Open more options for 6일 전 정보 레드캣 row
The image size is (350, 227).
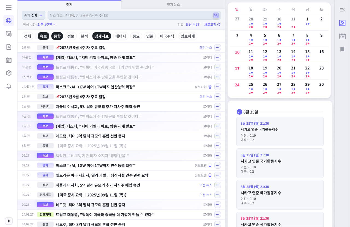(x=218, y=136)
